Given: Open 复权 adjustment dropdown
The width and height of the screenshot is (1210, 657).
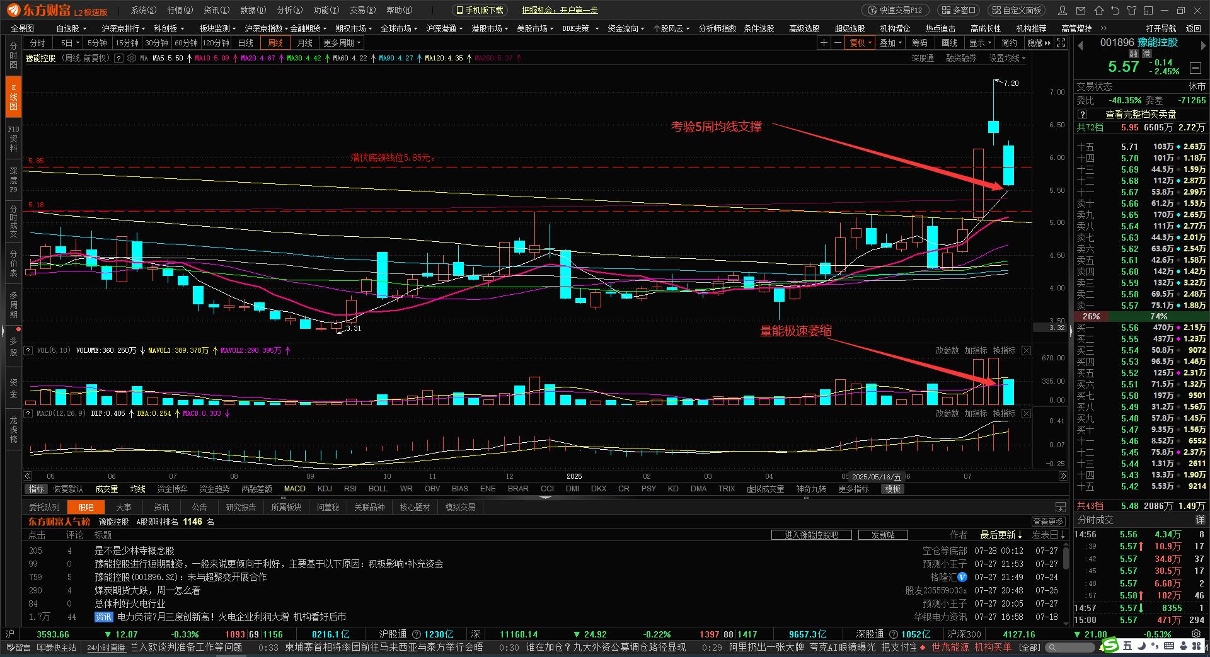Looking at the screenshot, I should [x=860, y=43].
